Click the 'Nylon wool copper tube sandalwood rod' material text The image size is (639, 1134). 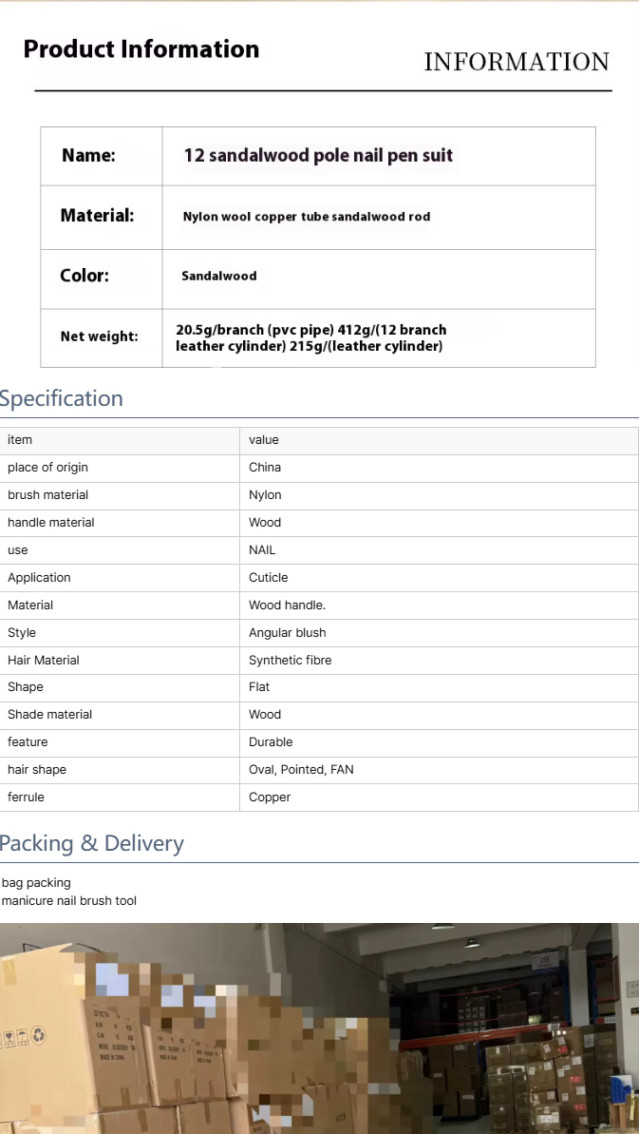pyautogui.click(x=307, y=217)
